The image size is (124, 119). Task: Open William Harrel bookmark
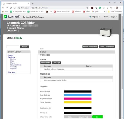point(62,11)
